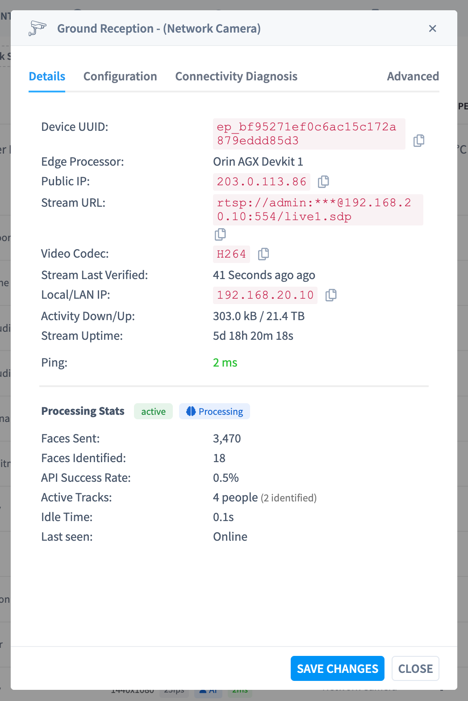This screenshot has width=468, height=701.
Task: Click the Processing status badge
Action: click(214, 411)
